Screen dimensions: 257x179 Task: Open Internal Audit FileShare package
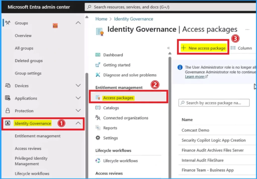(x=203, y=160)
